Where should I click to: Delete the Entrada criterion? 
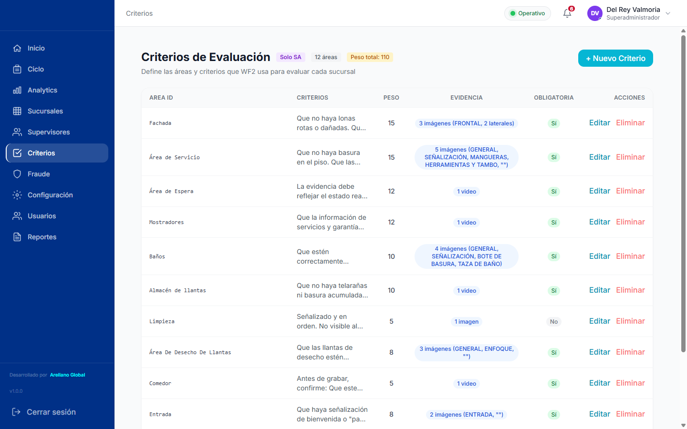[x=630, y=414]
